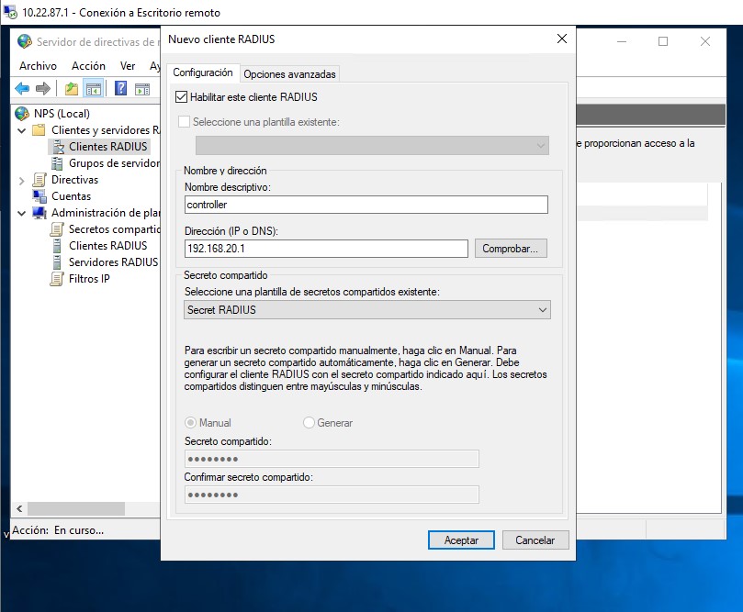Uncheck Habilitar este cliente RADIUS
The image size is (743, 612).
181,97
